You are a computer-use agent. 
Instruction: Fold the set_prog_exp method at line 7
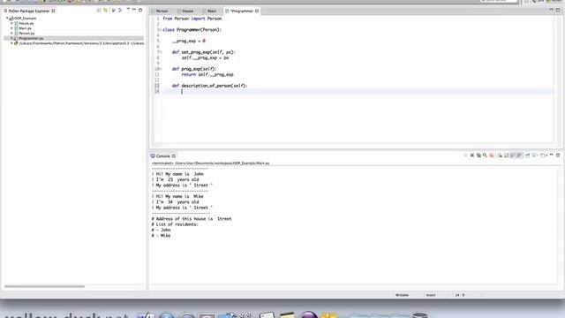click(x=160, y=52)
